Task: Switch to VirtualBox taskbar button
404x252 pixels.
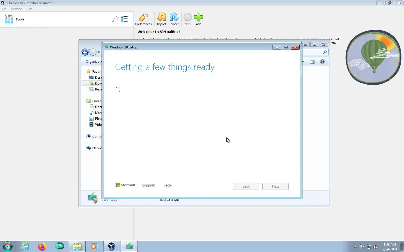Action: click(x=112, y=247)
